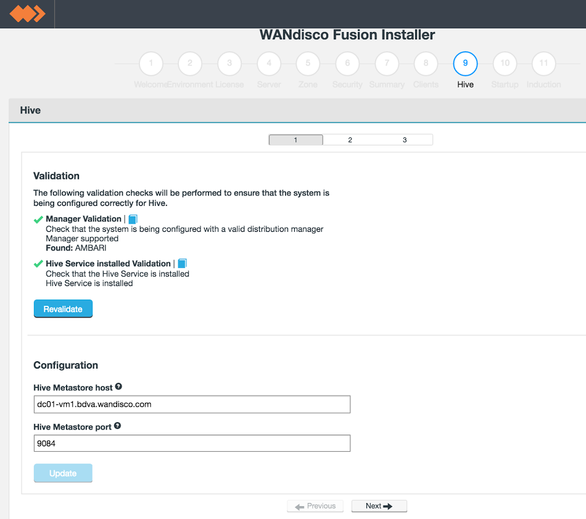The height and width of the screenshot is (519, 586).
Task: Select Hive sub-step 1 segment
Action: click(x=295, y=140)
